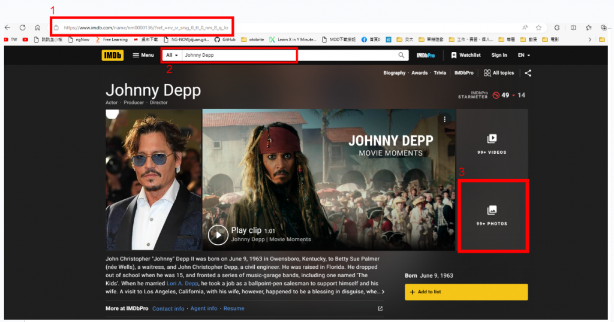This screenshot has height=322, width=614.
Task: Open IMDbPro from the header
Action: [426, 56]
